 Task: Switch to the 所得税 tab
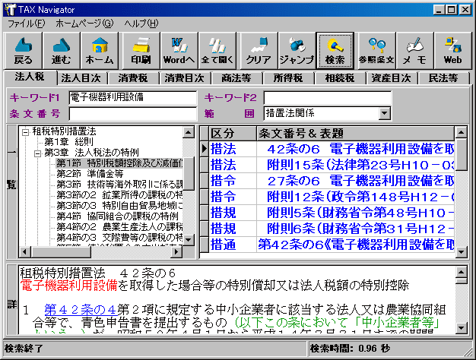click(288, 78)
